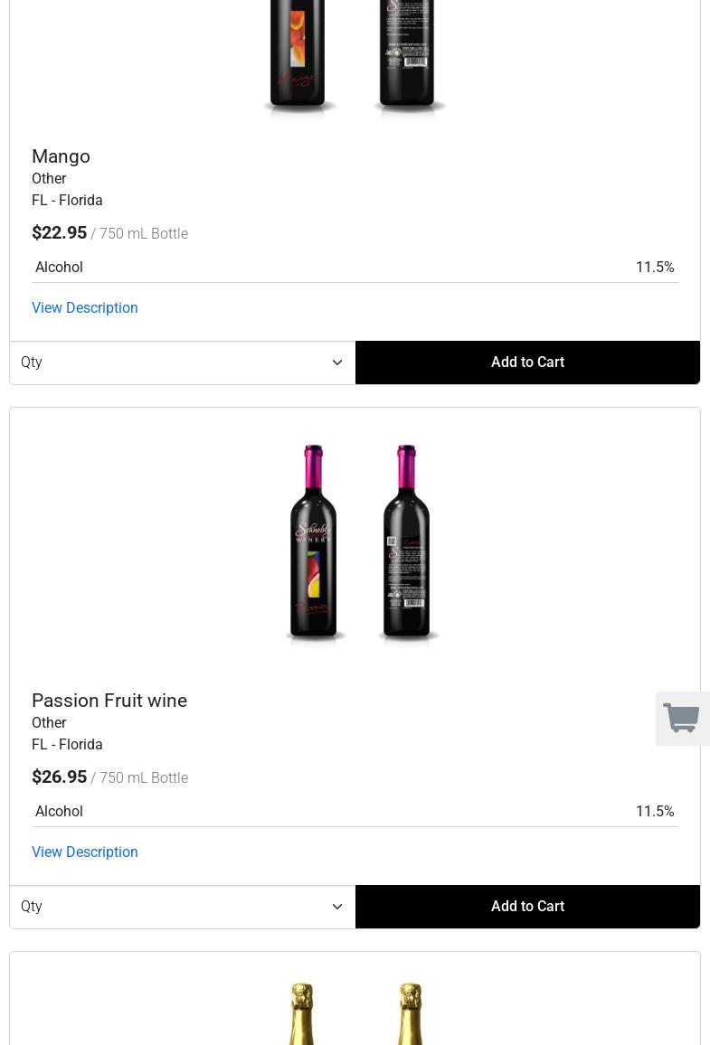Expand the Qty dropdown for Passion Fruit wine
Screen dimensions: 710x1045
(x=182, y=907)
